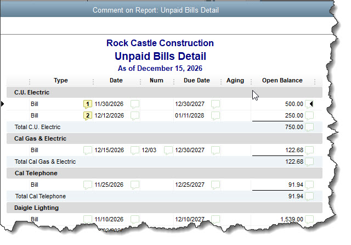This screenshot has width=351, height=245.
Task: Open comment 1 on C.U. Electric bill
Action: click(87, 104)
